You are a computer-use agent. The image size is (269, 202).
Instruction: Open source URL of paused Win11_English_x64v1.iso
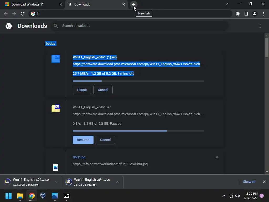coord(137,114)
